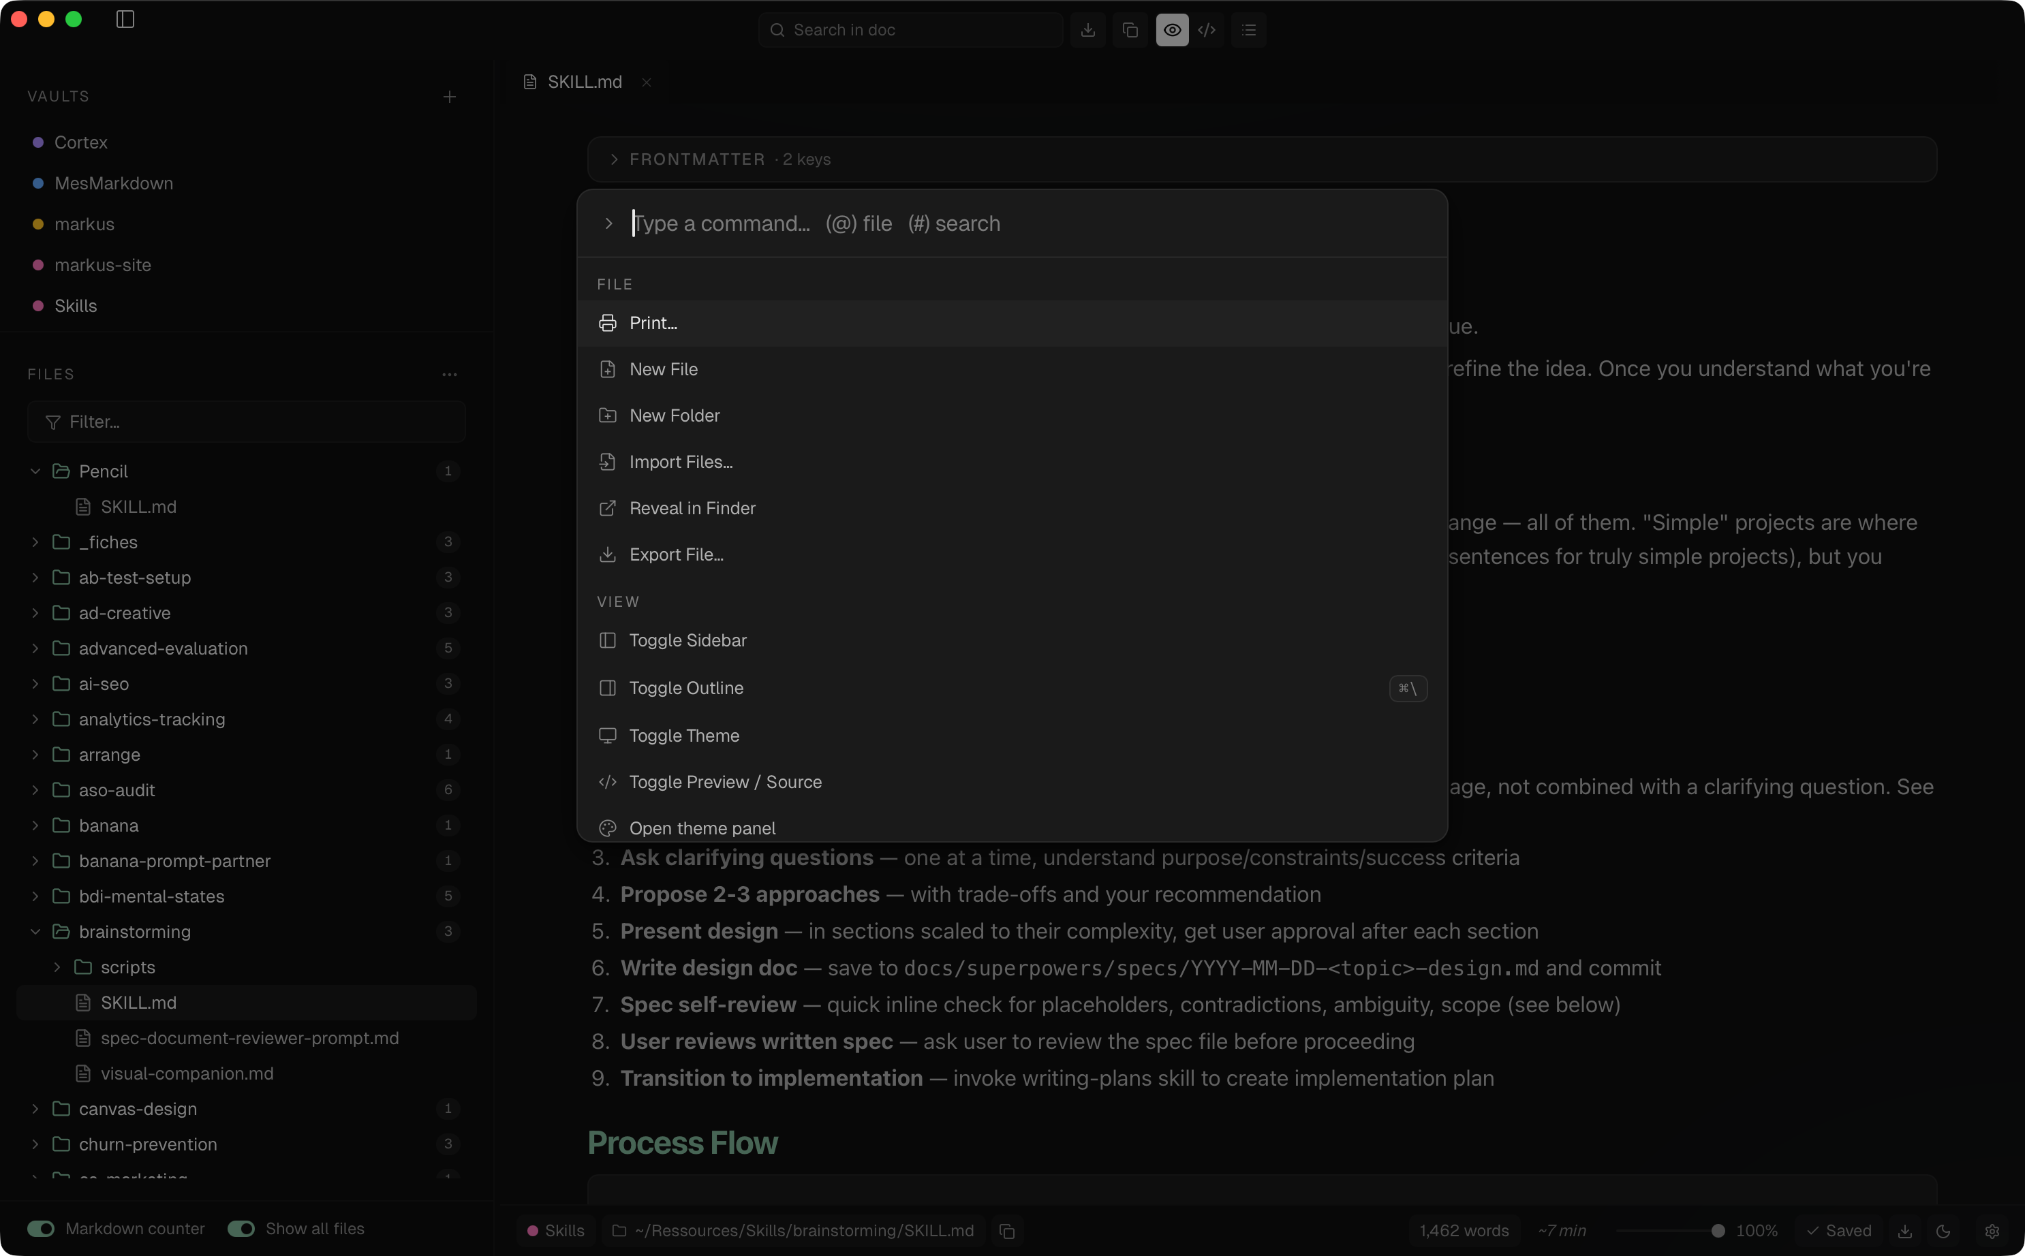Viewport: 2025px width, 1256px height.
Task: Click status bar export download icon
Action: 1904,1231
